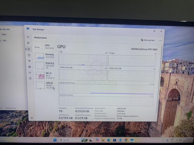The image size is (194, 145).
Task: Click Run new task button
Action: click(x=148, y=40)
